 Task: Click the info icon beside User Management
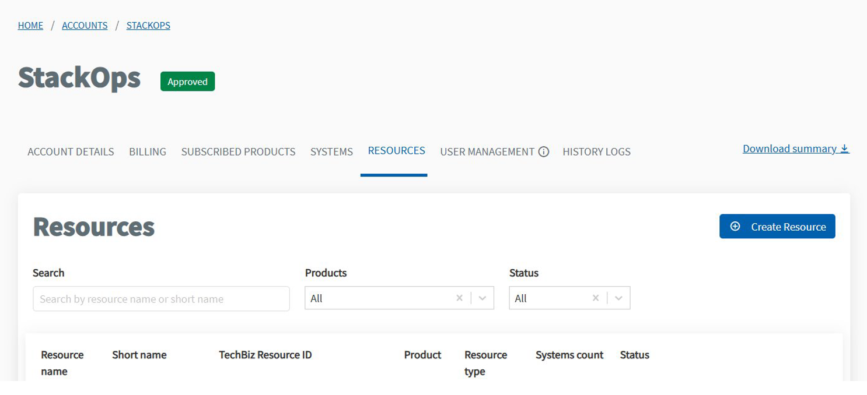click(544, 151)
